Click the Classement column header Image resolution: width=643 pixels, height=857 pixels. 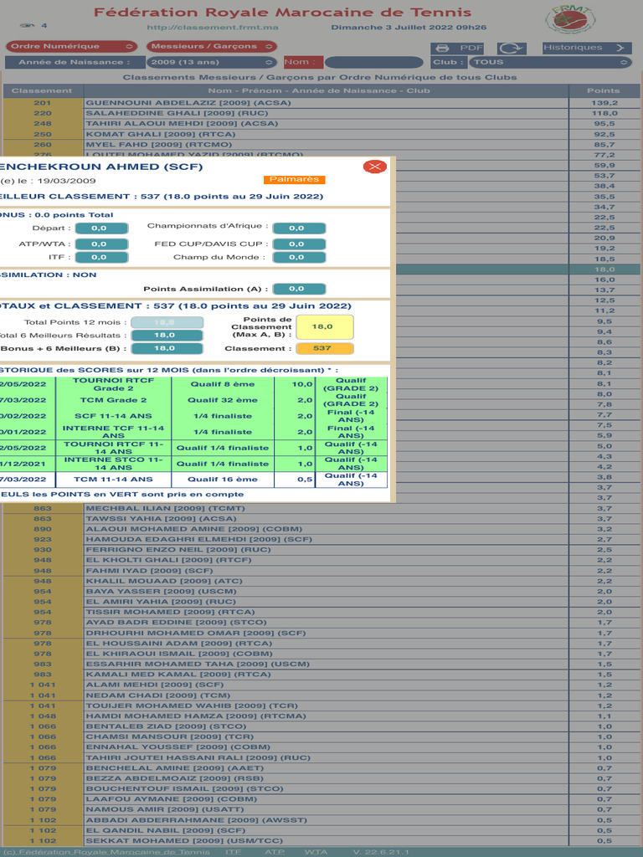pyautogui.click(x=42, y=90)
